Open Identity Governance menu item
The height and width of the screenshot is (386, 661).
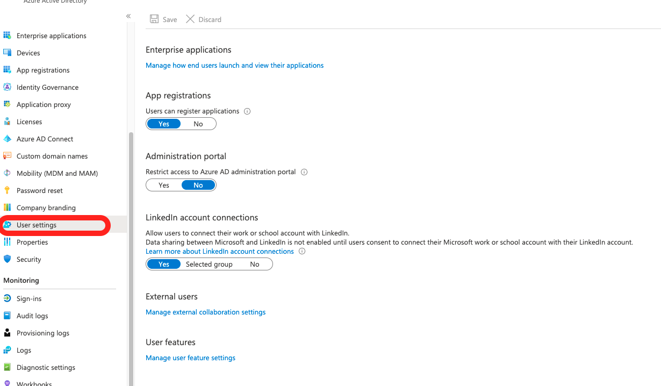[x=47, y=87]
